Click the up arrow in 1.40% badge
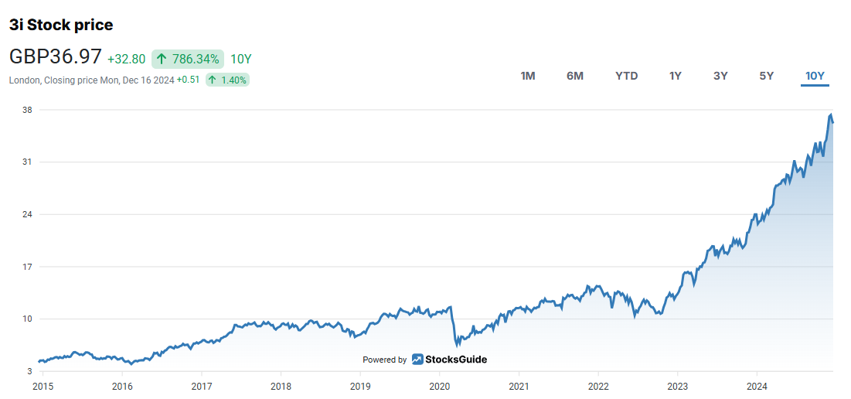 coord(213,80)
